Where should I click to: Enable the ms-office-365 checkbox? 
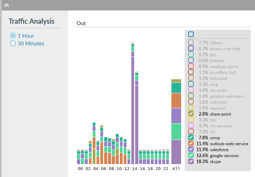pyautogui.click(x=191, y=72)
